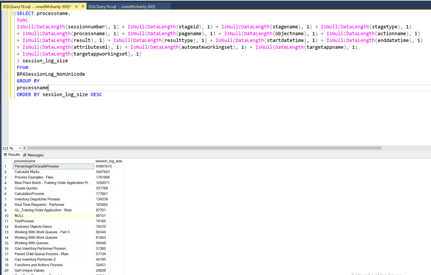Select result row header number 1
Image resolution: width=431 pixels, height=275 pixels.
pyautogui.click(x=7, y=166)
